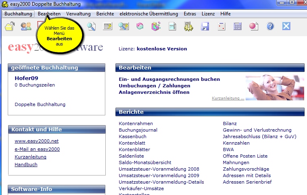Open Umsatzsteuer-Voranmeldung 2009
The width and height of the screenshot is (307, 195).
(x=159, y=175)
